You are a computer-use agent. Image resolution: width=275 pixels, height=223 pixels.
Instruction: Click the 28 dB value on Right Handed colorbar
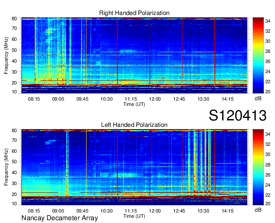point(268,51)
